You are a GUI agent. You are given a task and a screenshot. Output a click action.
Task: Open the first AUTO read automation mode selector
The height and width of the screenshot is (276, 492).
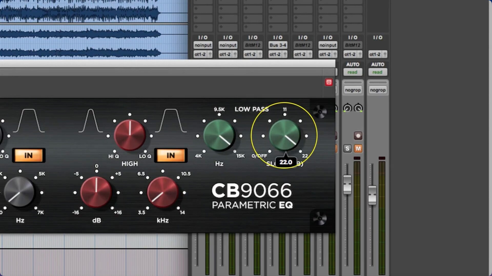tap(352, 72)
